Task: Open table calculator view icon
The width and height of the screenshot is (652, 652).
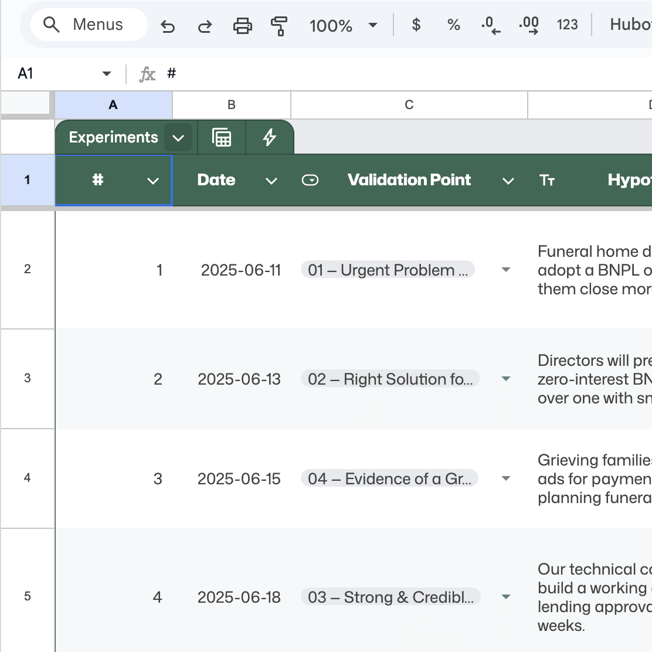Action: coord(222,138)
